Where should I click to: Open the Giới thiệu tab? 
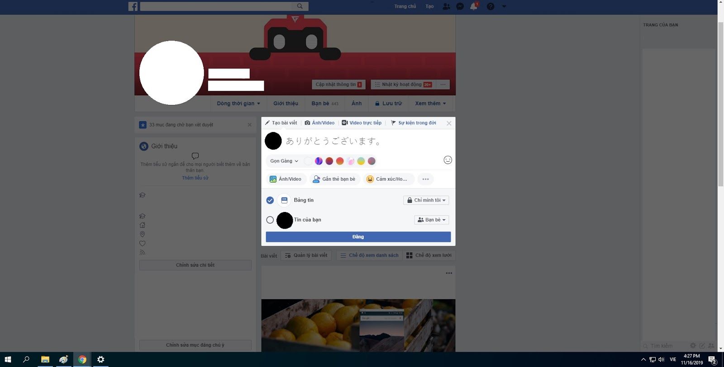pyautogui.click(x=286, y=104)
